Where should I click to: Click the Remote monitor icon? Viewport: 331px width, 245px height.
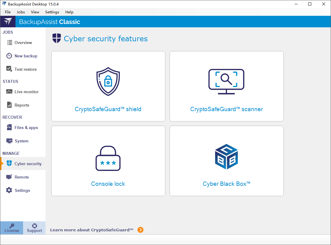tap(9, 177)
